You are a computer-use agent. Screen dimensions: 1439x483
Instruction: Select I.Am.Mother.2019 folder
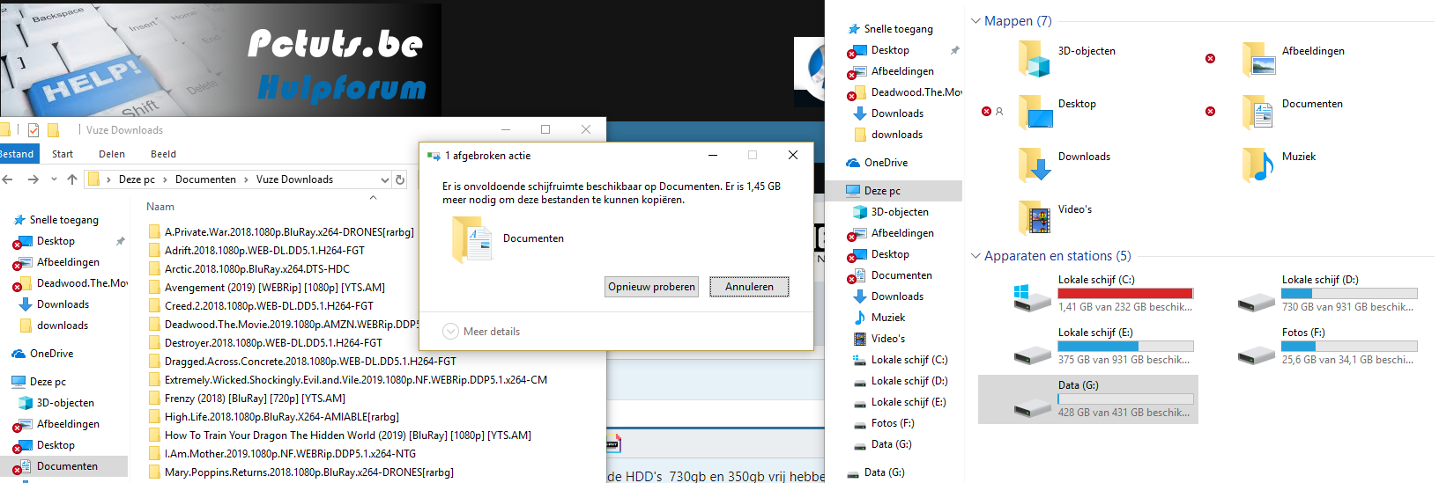point(282,454)
